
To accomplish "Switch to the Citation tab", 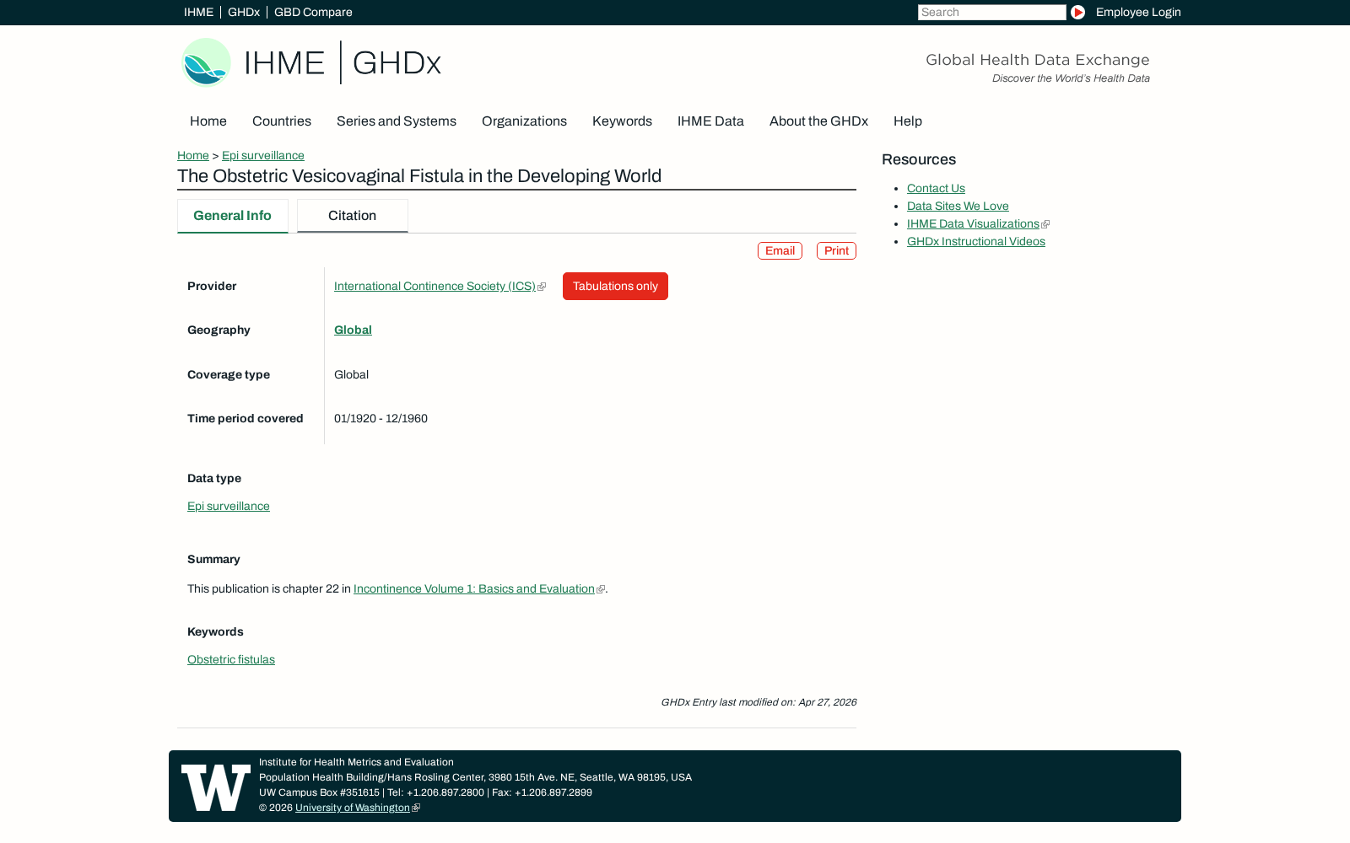I will pyautogui.click(x=353, y=216).
